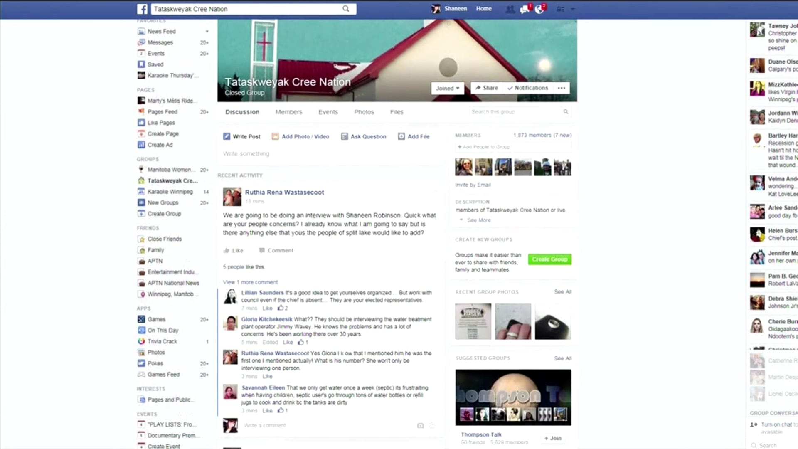Open New Groups in sidebar
This screenshot has height=449, width=798.
163,203
